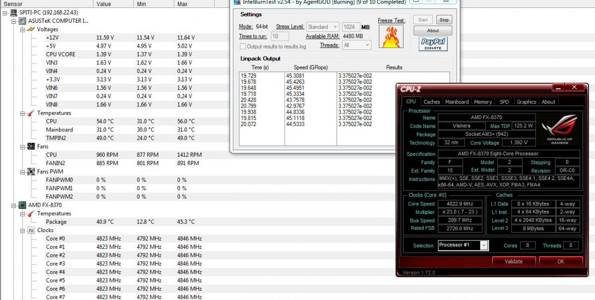
Task: Click the Fans section icon
Action: (x=31, y=146)
